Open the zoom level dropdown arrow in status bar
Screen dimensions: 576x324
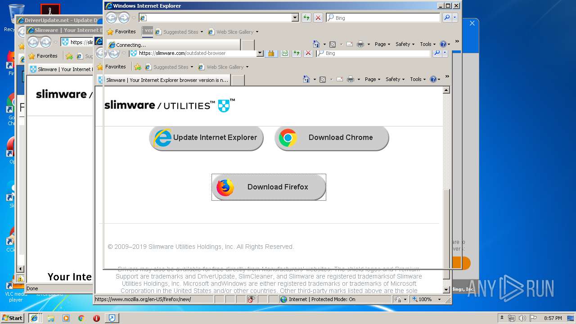(x=440, y=299)
